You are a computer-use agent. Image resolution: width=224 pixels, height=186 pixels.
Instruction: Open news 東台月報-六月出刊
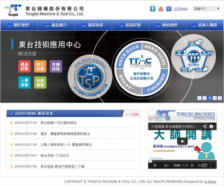coord(55,155)
